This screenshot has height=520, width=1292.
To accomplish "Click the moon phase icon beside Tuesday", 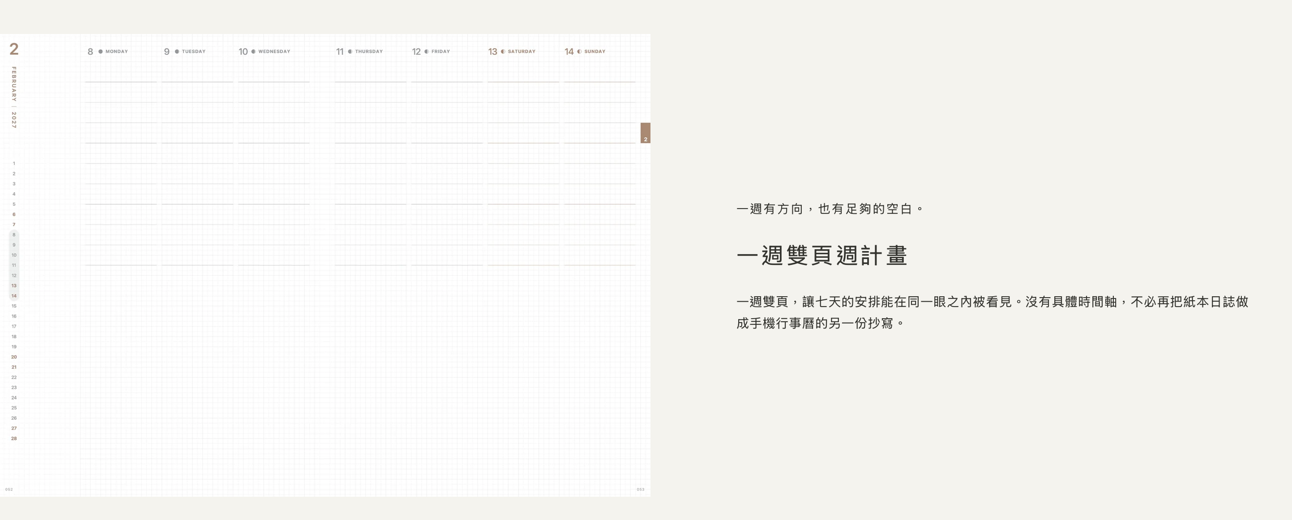I will click(177, 51).
